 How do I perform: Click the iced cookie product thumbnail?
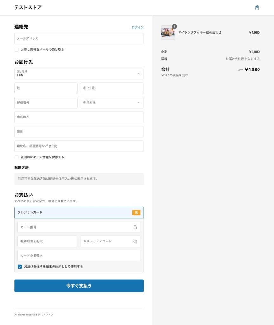(168, 33)
